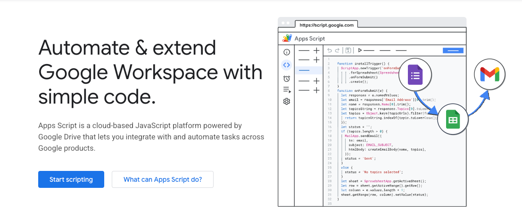Click the Google Forms purple icon
522x218 pixels.
[x=415, y=75]
